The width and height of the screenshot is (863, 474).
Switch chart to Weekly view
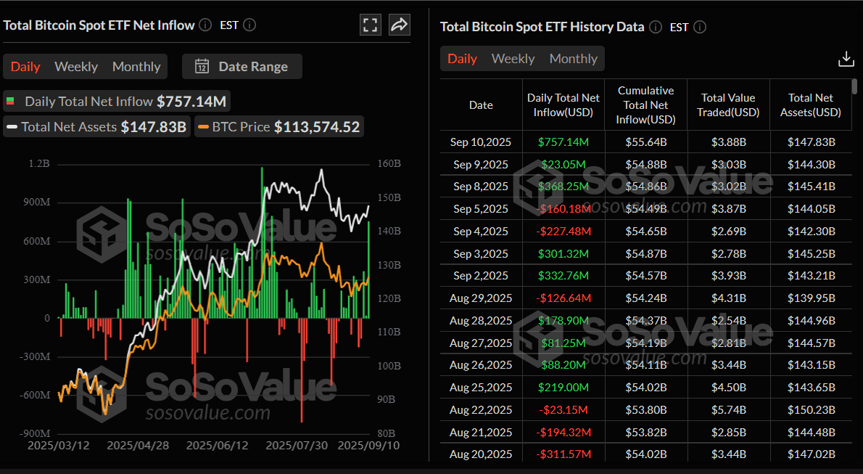(x=76, y=67)
